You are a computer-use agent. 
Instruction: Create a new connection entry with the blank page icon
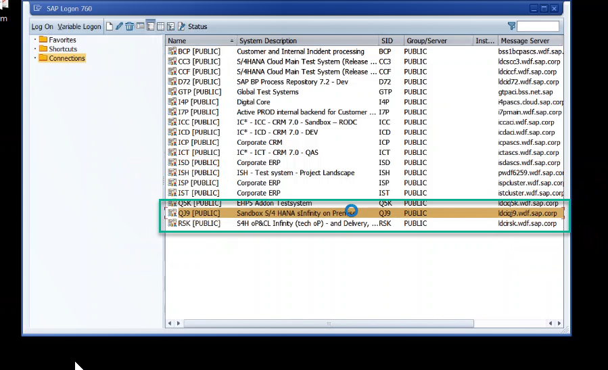110,26
